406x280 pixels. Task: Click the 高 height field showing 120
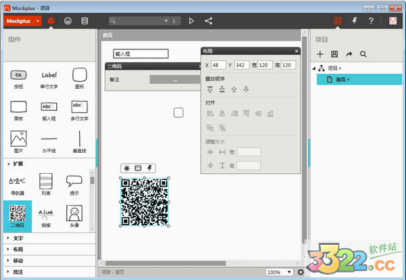[x=288, y=65]
